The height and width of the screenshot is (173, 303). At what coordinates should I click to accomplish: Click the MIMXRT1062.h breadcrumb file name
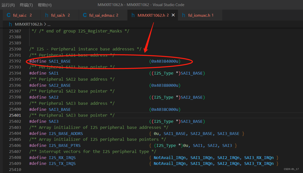[29, 24]
